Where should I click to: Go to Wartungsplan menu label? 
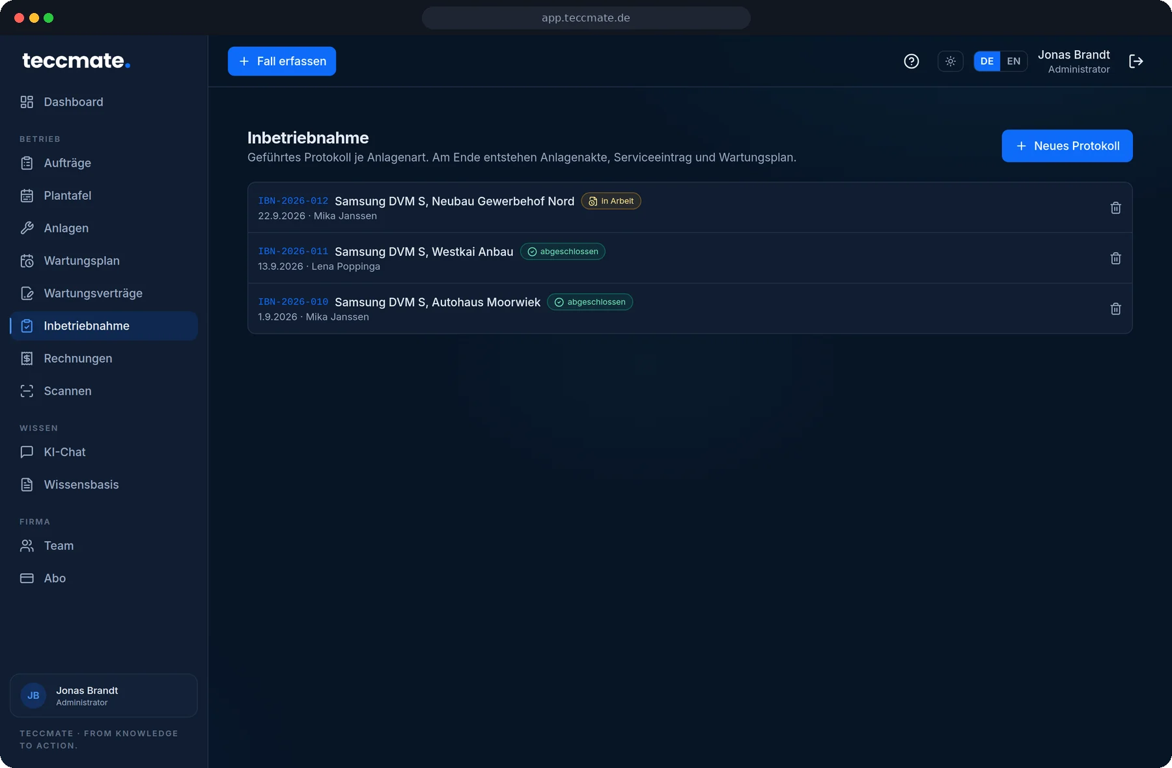coord(82,261)
